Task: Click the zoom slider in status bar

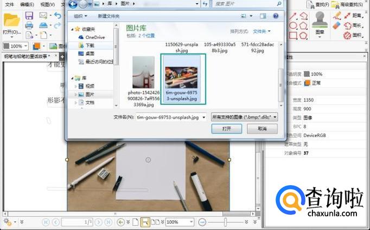Action: [225, 222]
